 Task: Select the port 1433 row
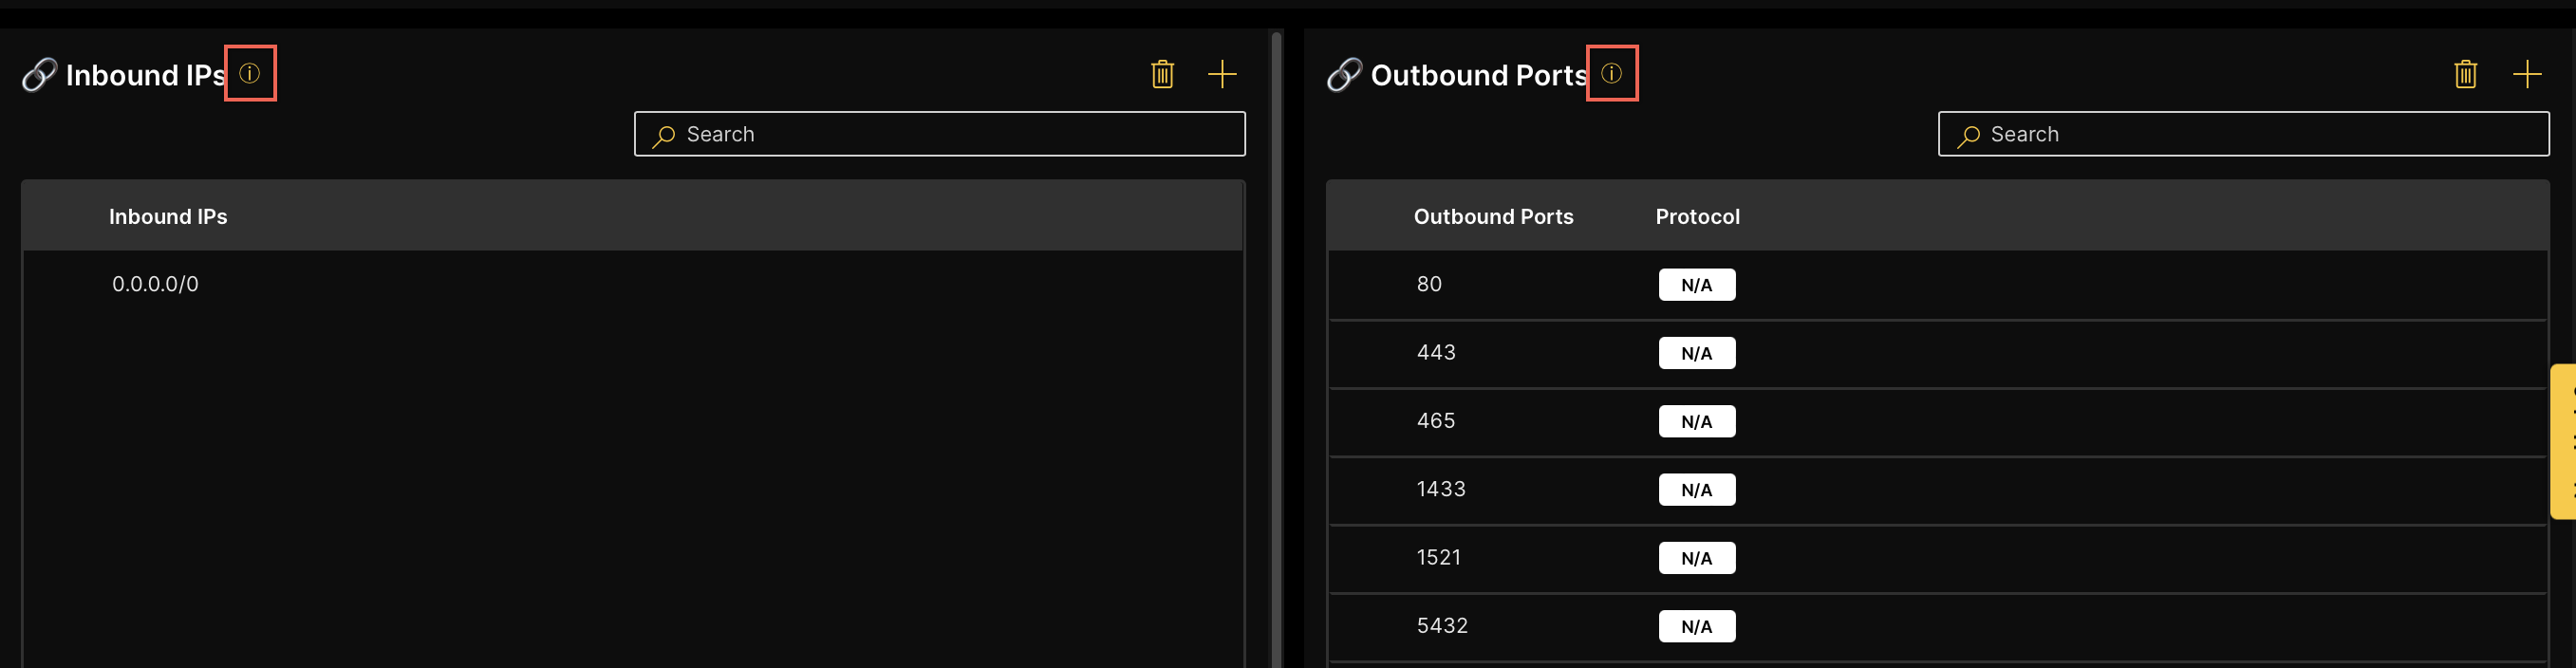click(1441, 490)
